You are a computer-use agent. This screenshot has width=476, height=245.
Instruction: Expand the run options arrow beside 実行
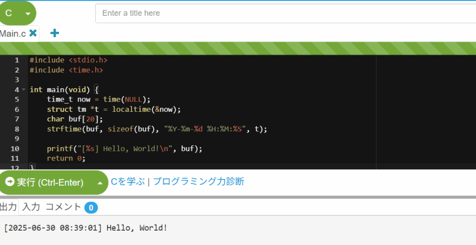tap(100, 183)
